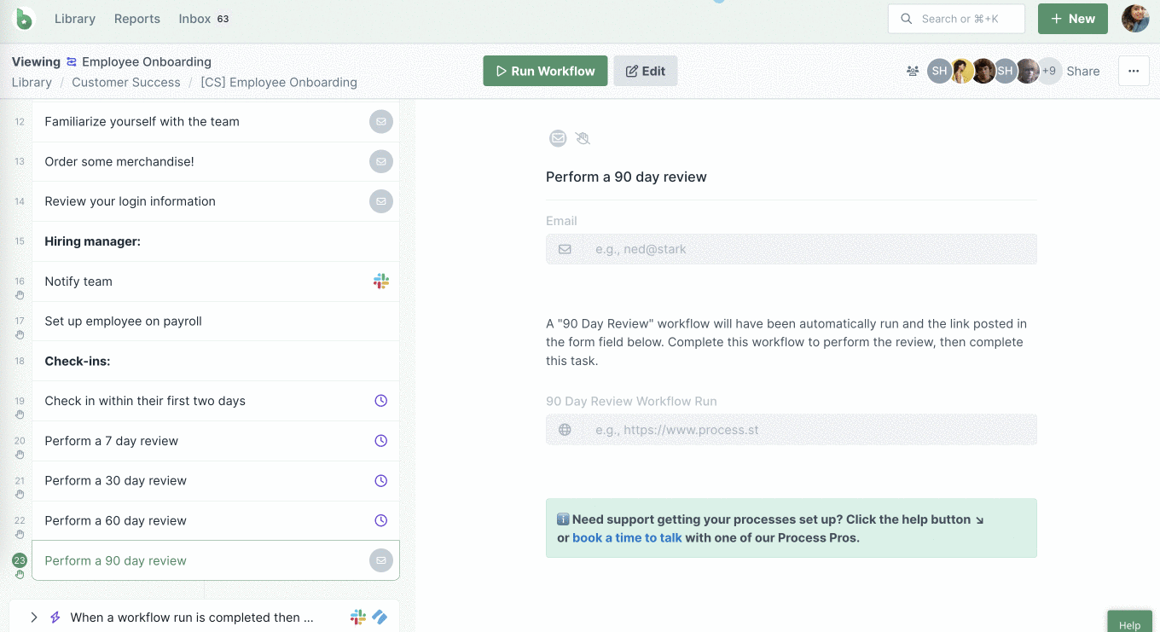Open the Reports section from the top navigation
The width and height of the screenshot is (1160, 632).
136,19
